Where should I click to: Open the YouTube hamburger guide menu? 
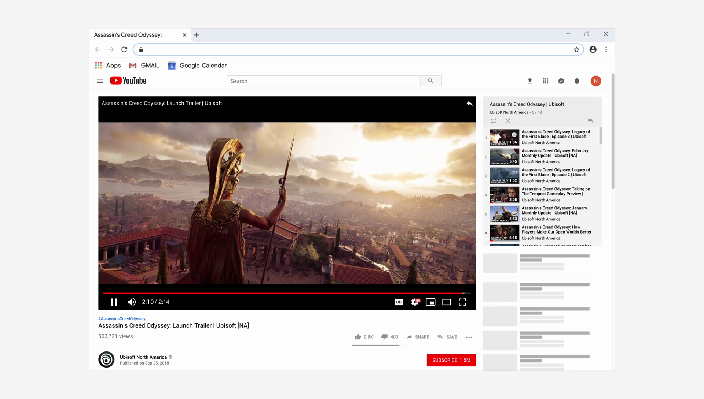click(x=100, y=81)
